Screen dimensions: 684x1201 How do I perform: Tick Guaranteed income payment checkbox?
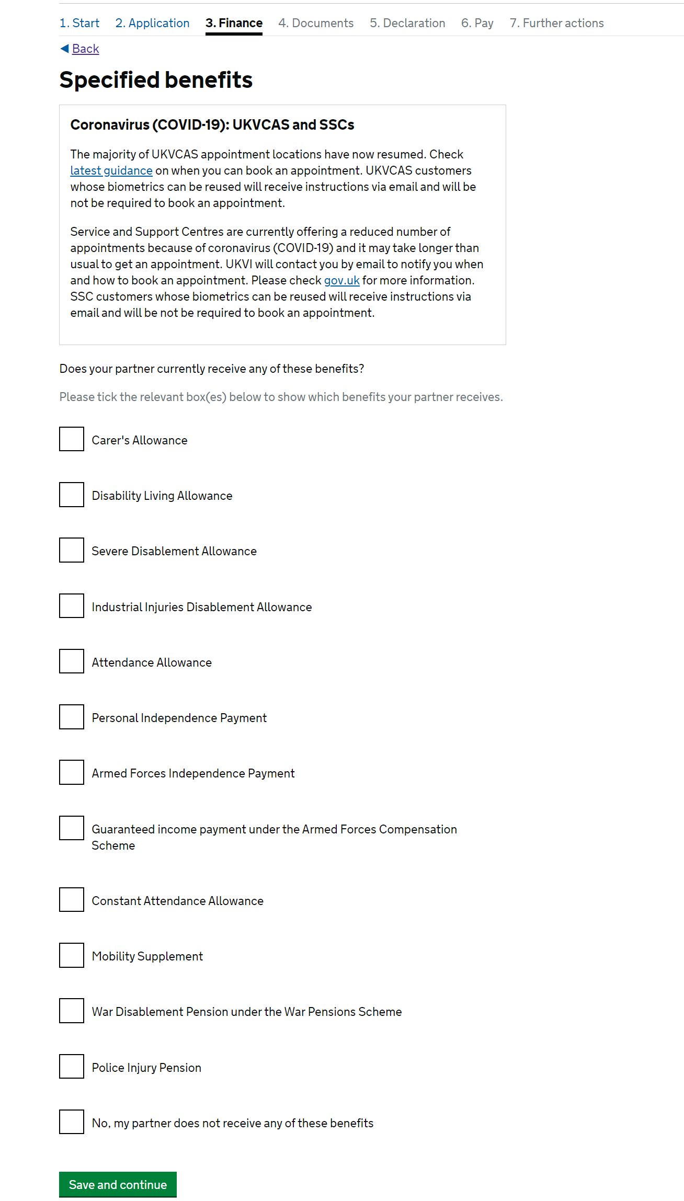click(x=72, y=828)
